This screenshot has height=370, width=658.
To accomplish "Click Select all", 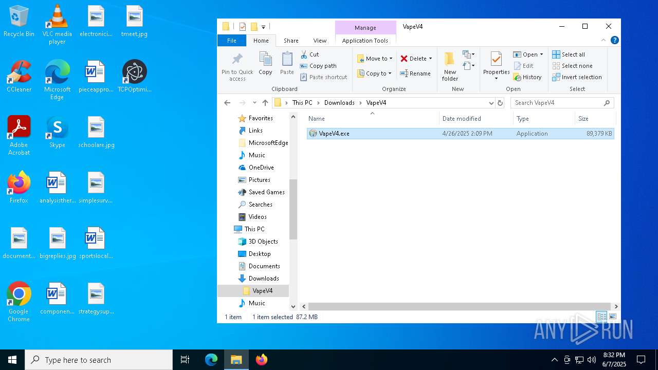I will tap(569, 54).
